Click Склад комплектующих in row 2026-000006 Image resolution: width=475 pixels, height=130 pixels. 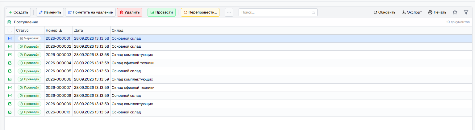pos(132,79)
